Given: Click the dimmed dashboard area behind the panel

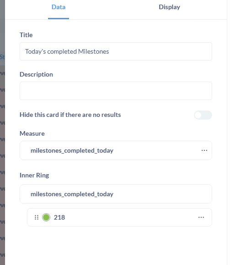Looking at the screenshot, I should point(2,152).
